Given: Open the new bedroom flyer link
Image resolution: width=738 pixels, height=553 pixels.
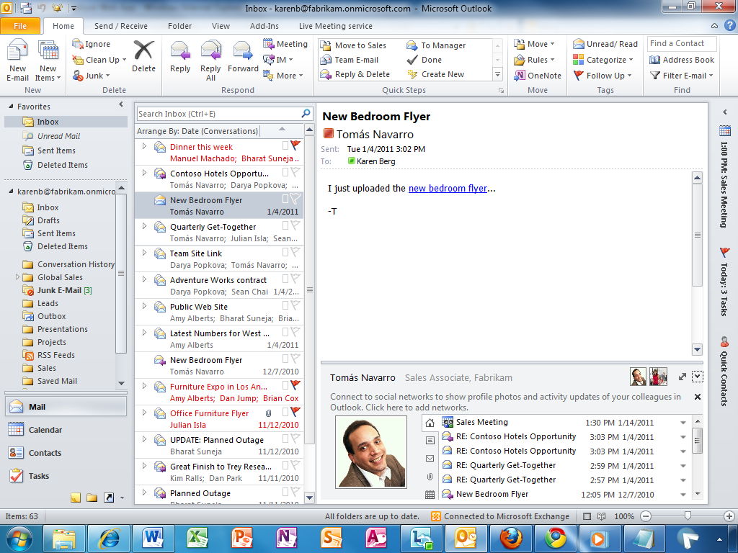Looking at the screenshot, I should coord(448,188).
